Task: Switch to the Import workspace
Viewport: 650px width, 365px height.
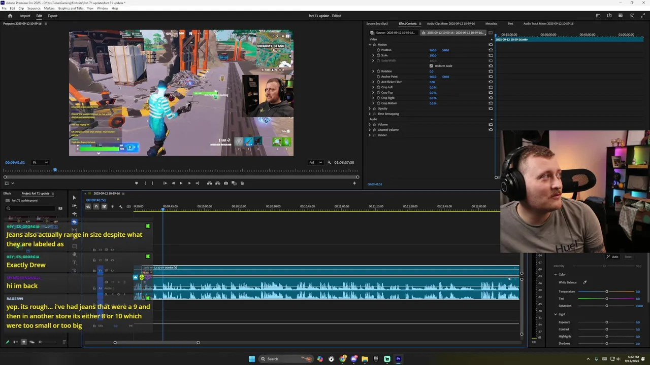Action: click(x=25, y=16)
